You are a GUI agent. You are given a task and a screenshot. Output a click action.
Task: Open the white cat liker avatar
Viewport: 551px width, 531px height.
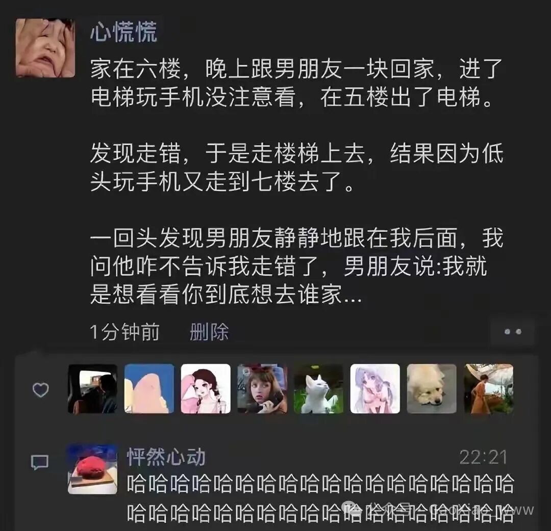point(318,388)
